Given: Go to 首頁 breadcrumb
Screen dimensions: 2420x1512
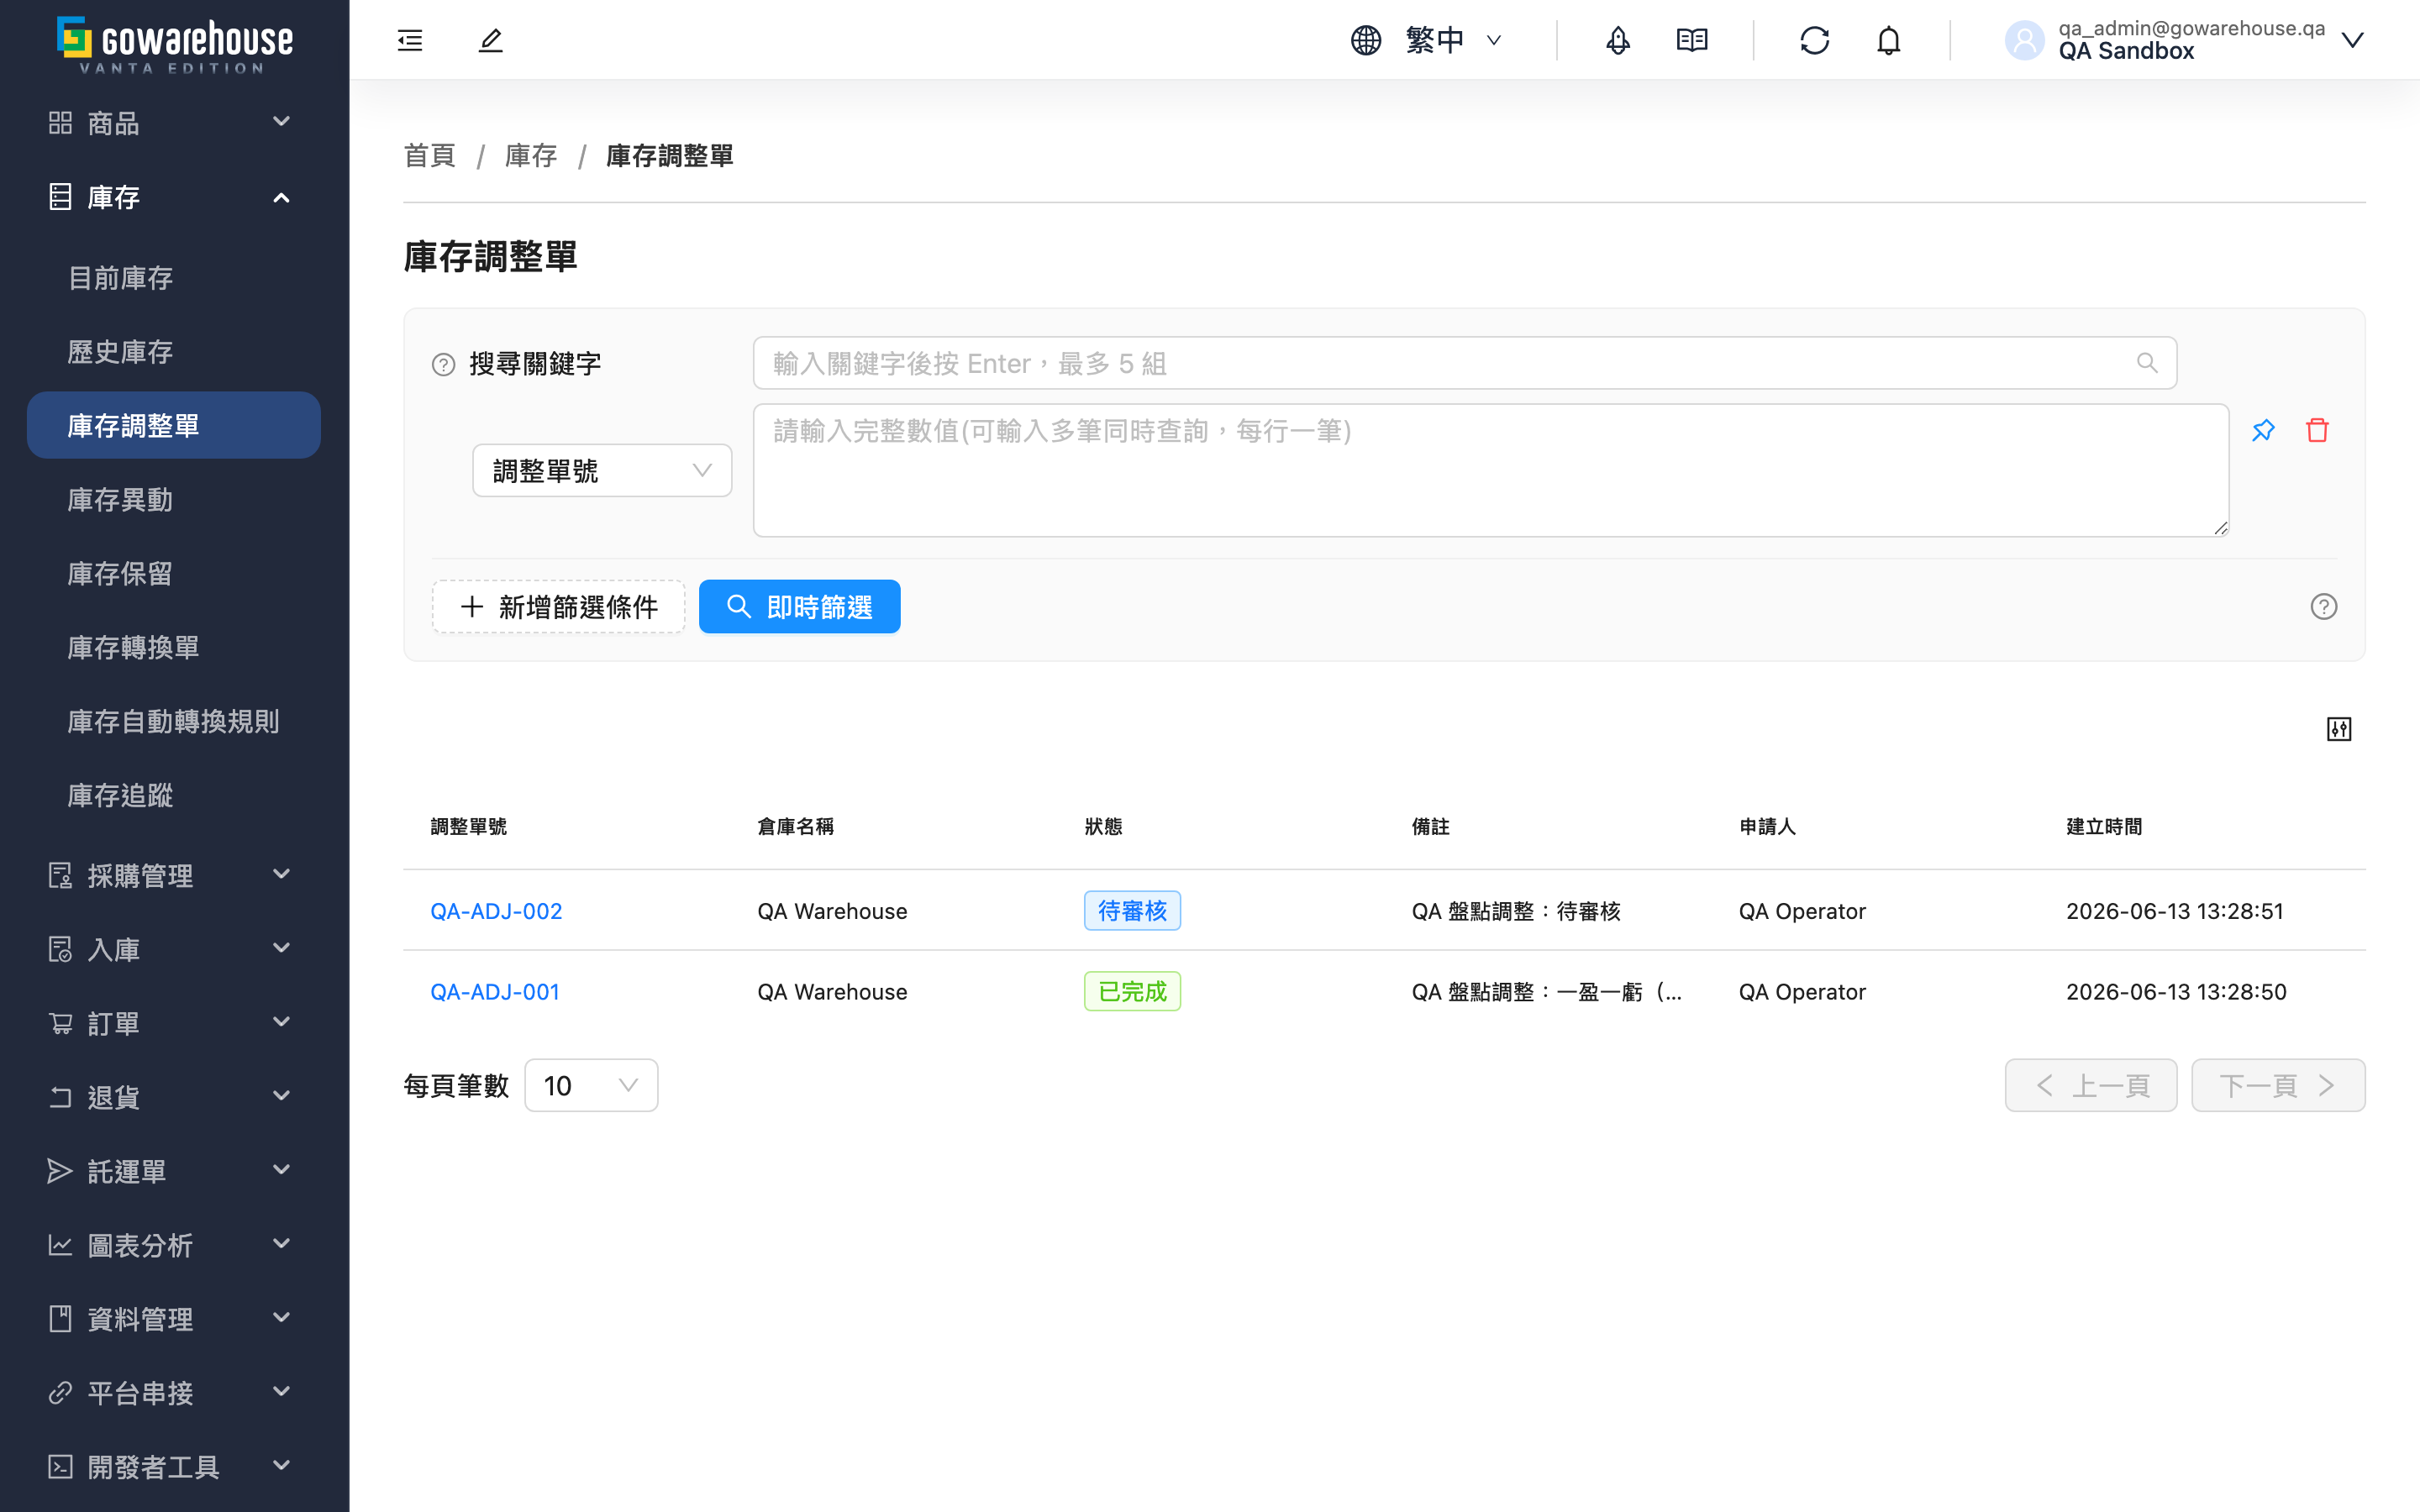Looking at the screenshot, I should 430,156.
